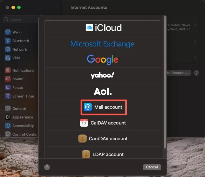205x177 pixels.
Task: Select the iCloud account option
Action: tap(104, 28)
